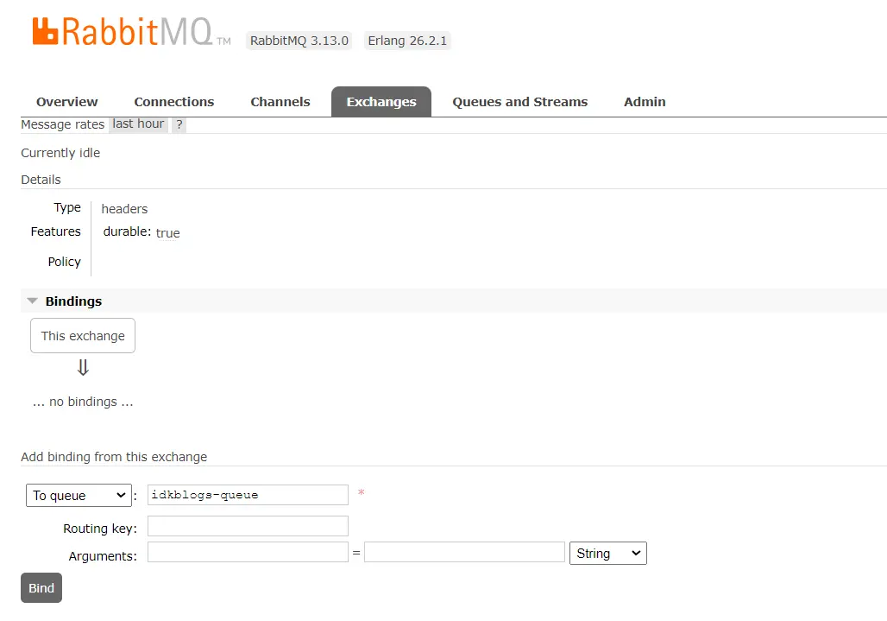This screenshot has width=887, height=621.
Task: Click the Arguments value input field
Action: point(464,552)
